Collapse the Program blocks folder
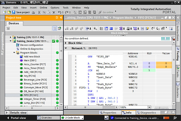This screenshot has height=121, width=181. pyautogui.click(x=14, y=53)
